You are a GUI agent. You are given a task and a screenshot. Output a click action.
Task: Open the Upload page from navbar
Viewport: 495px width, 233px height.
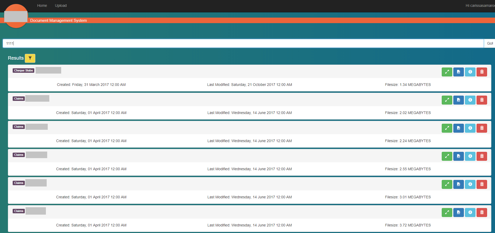pyautogui.click(x=61, y=6)
